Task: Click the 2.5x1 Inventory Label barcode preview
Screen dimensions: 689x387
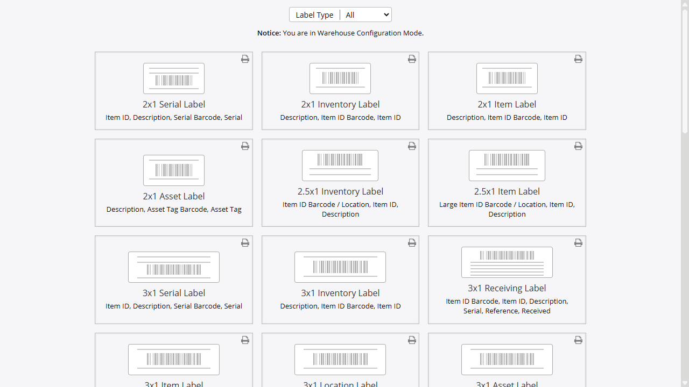Action: tap(340, 166)
